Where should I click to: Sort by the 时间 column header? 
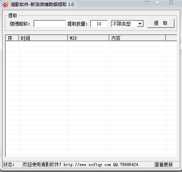(43, 38)
